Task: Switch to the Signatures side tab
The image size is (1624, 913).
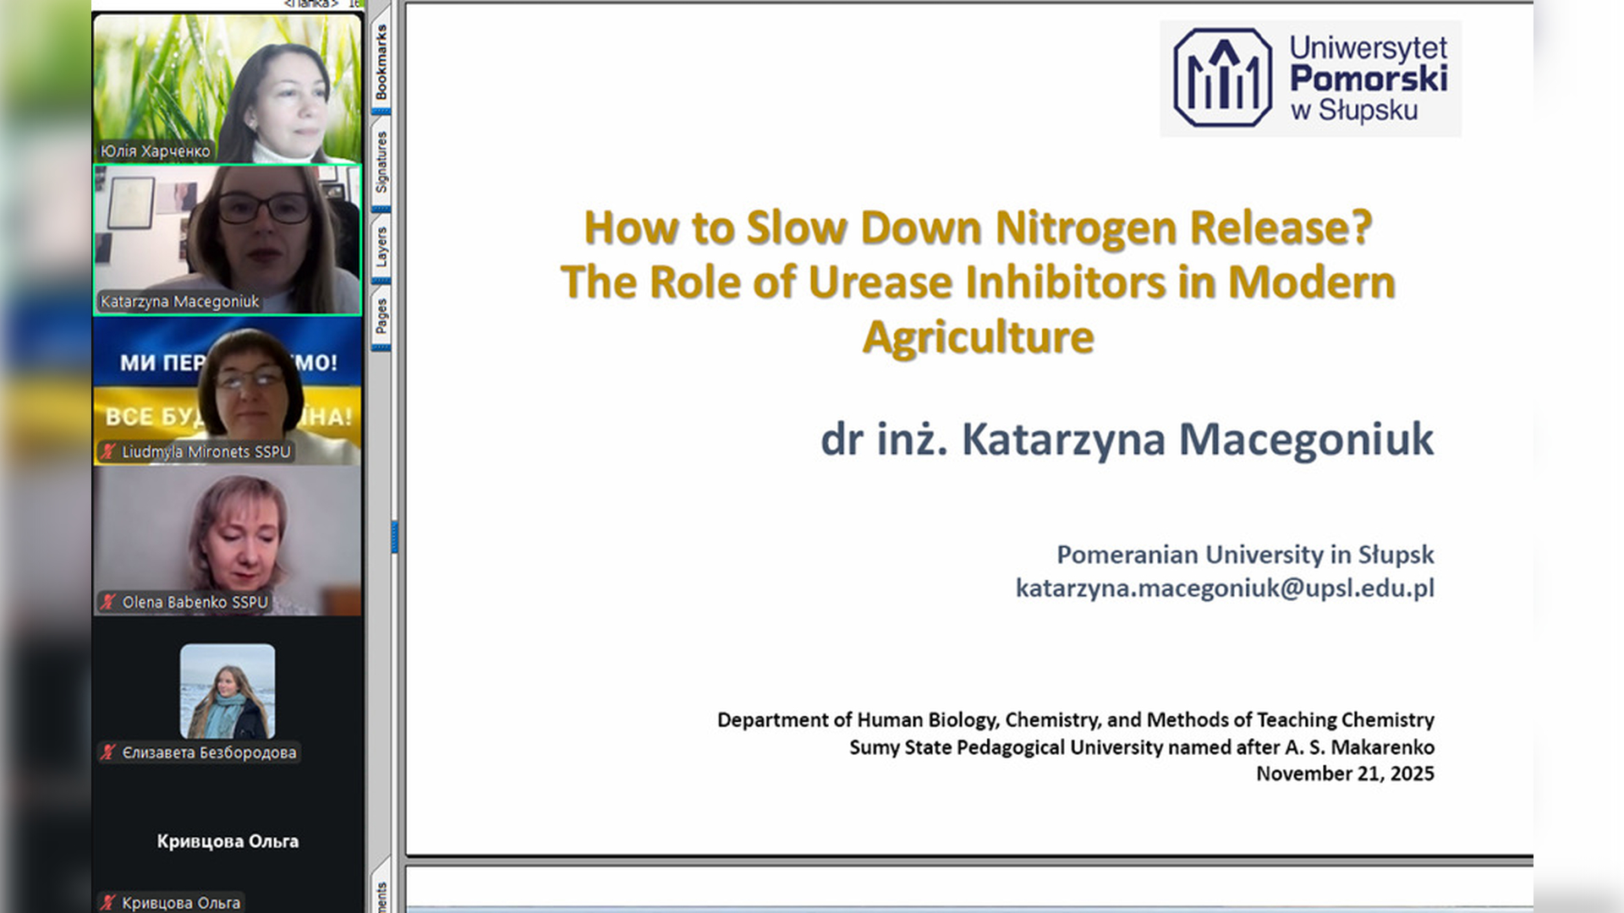Action: (x=381, y=161)
